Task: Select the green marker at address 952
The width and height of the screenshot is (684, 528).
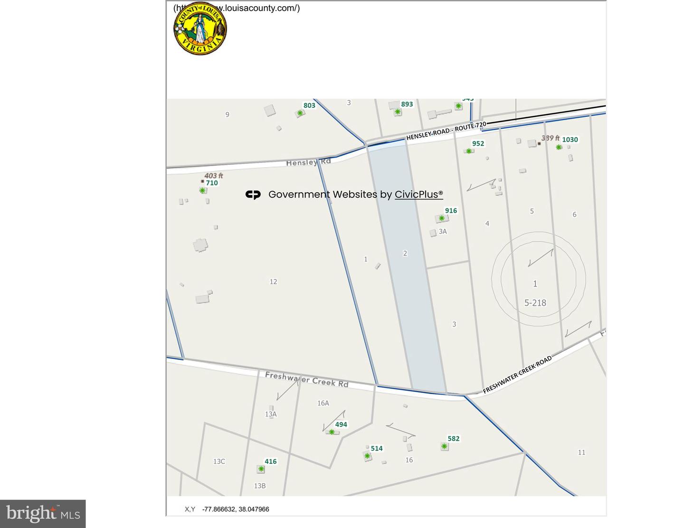Action: point(469,151)
